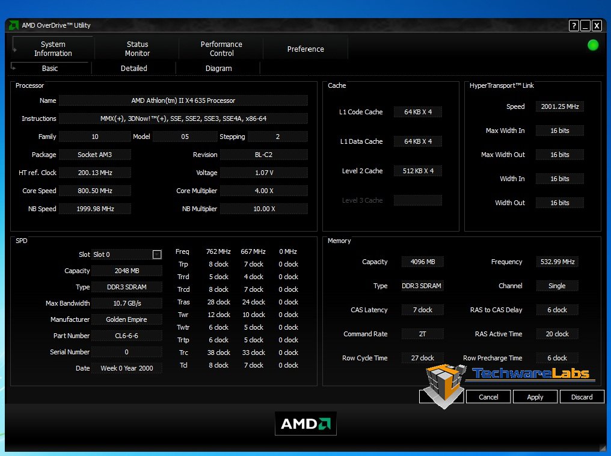The image size is (611, 456).
Task: Go to the Preference tab
Action: pos(305,49)
